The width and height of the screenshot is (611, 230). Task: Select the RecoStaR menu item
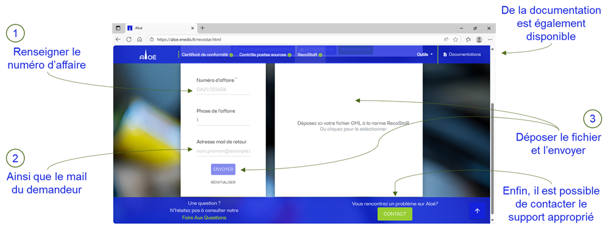(310, 55)
